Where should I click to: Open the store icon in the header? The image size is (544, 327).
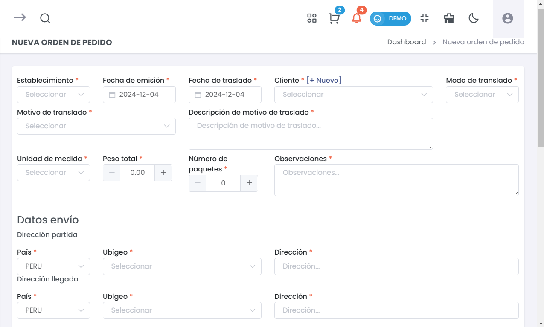click(448, 18)
